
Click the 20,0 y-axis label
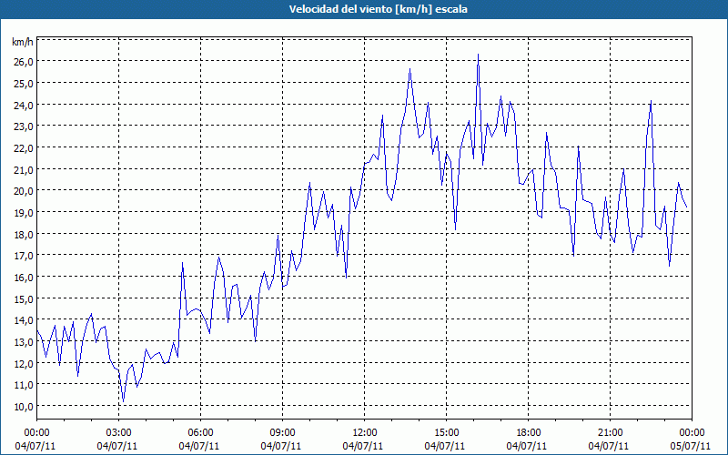click(23, 191)
